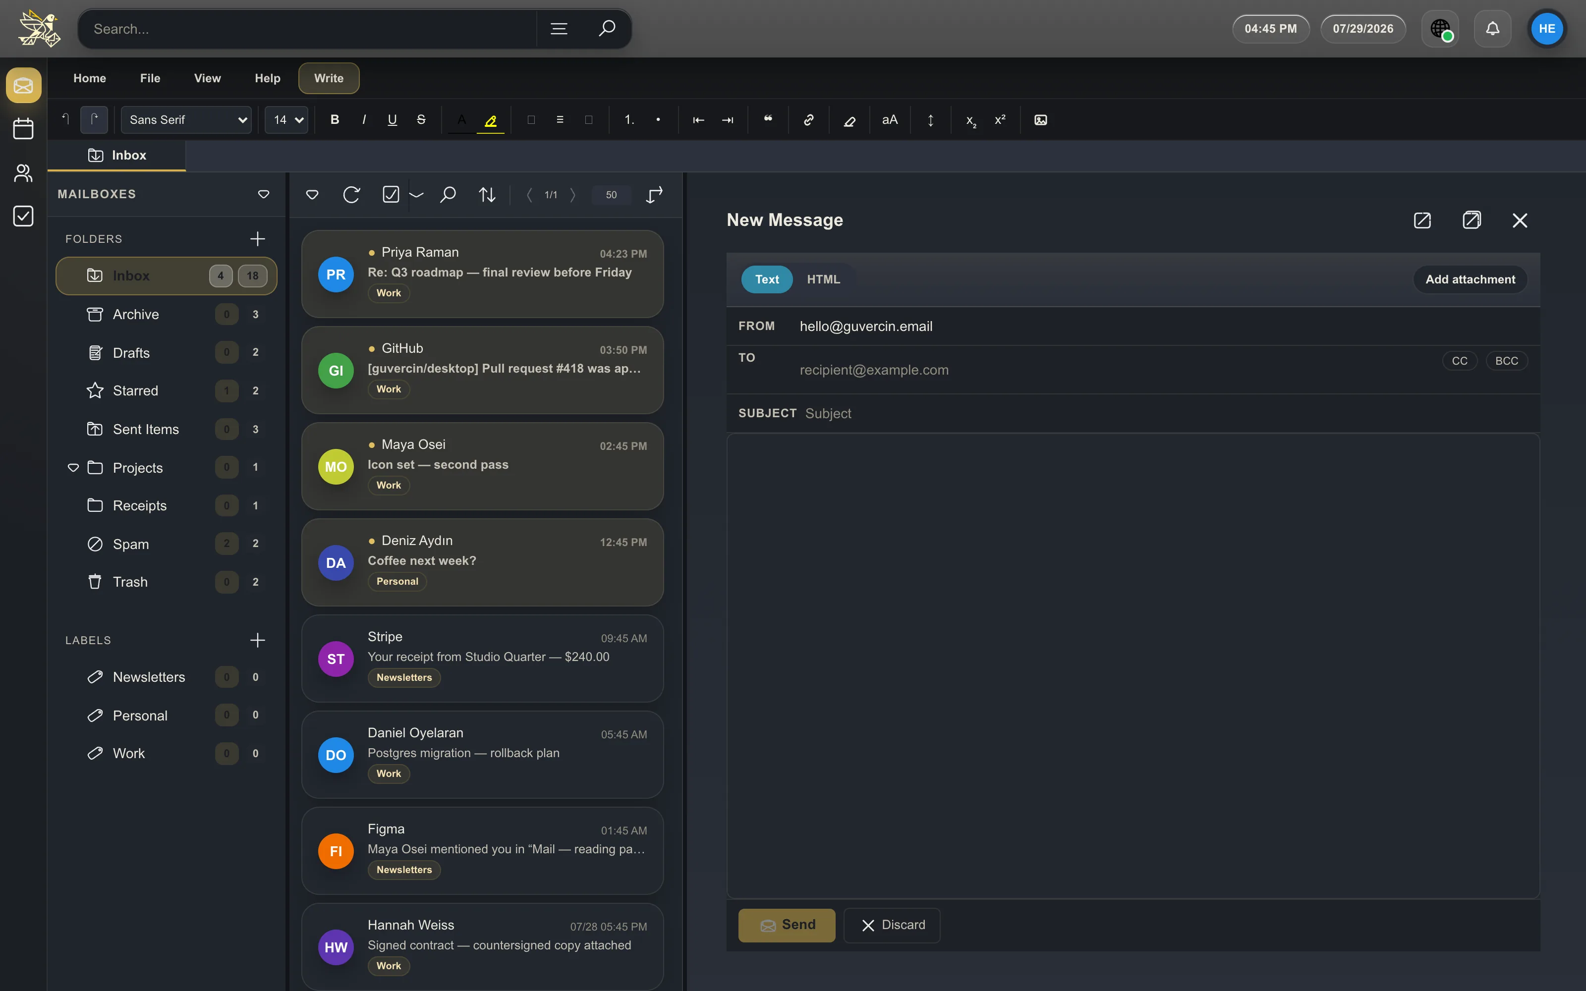The width and height of the screenshot is (1586, 991).
Task: Open the contacts sidebar icon
Action: 24,172
